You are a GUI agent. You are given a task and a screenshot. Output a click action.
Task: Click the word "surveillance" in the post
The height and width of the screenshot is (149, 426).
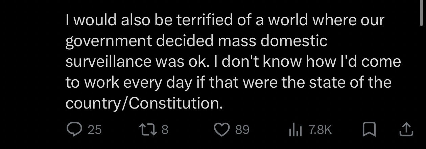tap(108, 62)
